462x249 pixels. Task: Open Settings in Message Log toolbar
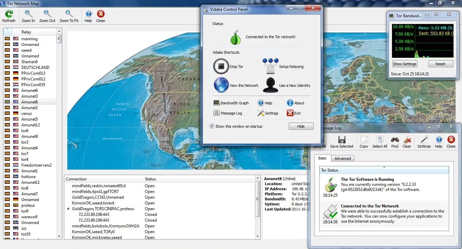coord(424,142)
